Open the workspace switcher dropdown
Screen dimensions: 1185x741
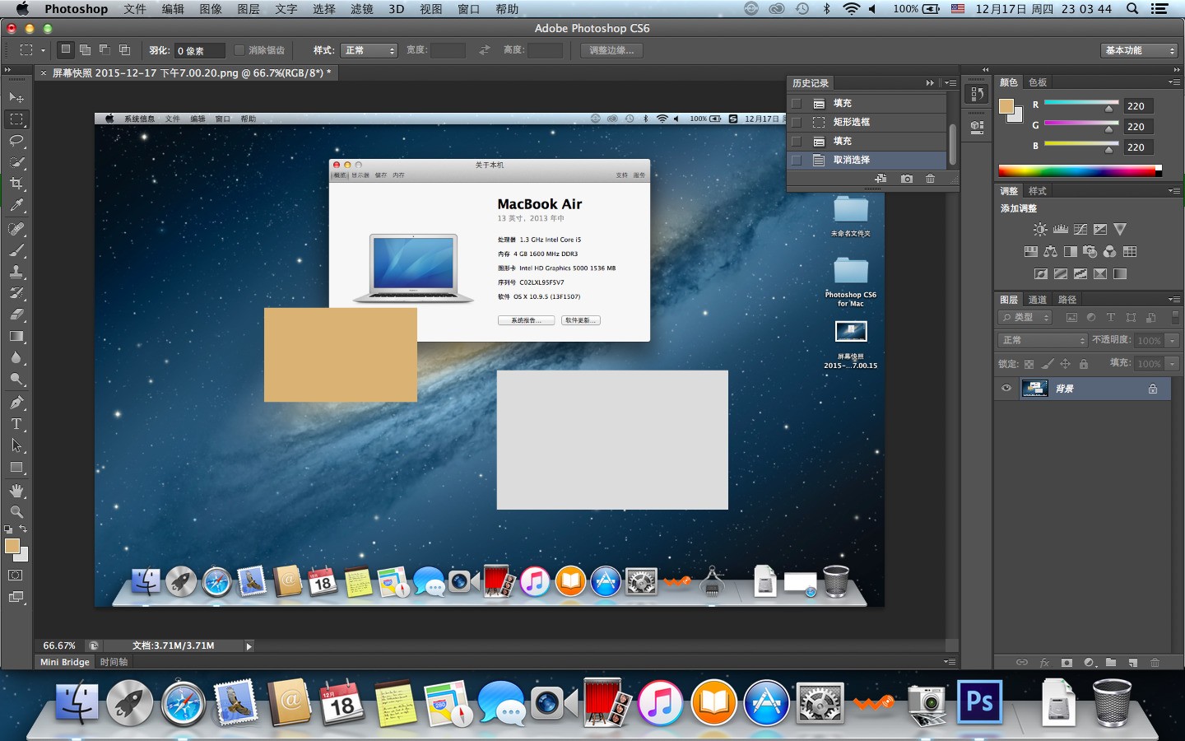pyautogui.click(x=1140, y=50)
